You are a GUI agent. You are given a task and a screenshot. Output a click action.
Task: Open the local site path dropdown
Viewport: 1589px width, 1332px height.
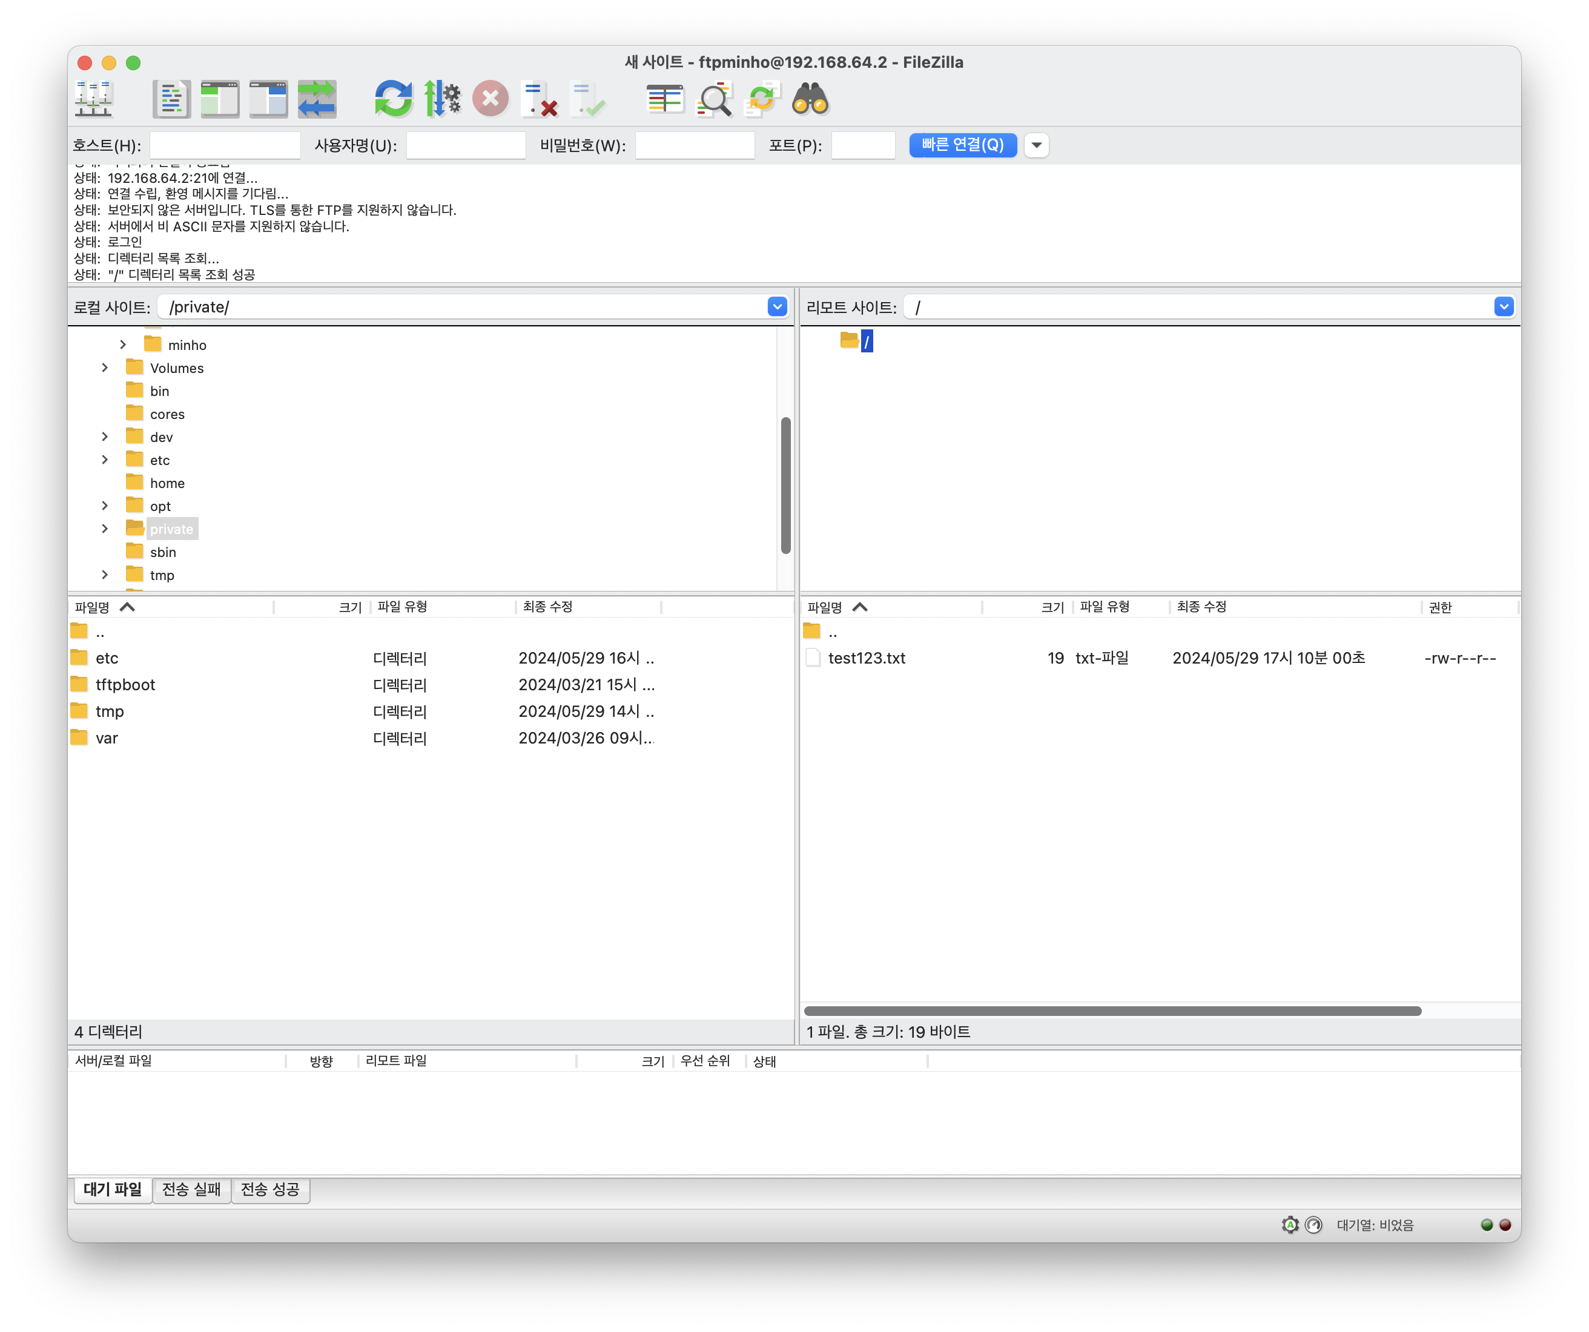coord(777,307)
